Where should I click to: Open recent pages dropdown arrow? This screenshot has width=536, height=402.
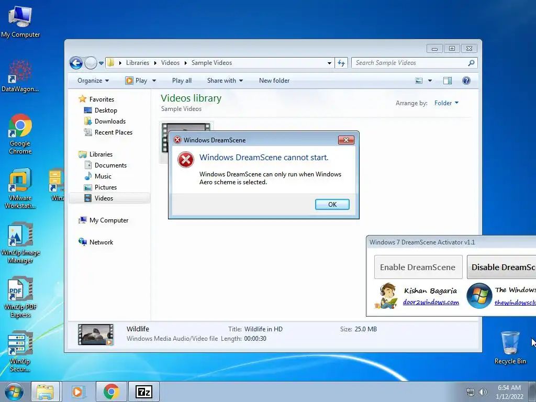[101, 63]
